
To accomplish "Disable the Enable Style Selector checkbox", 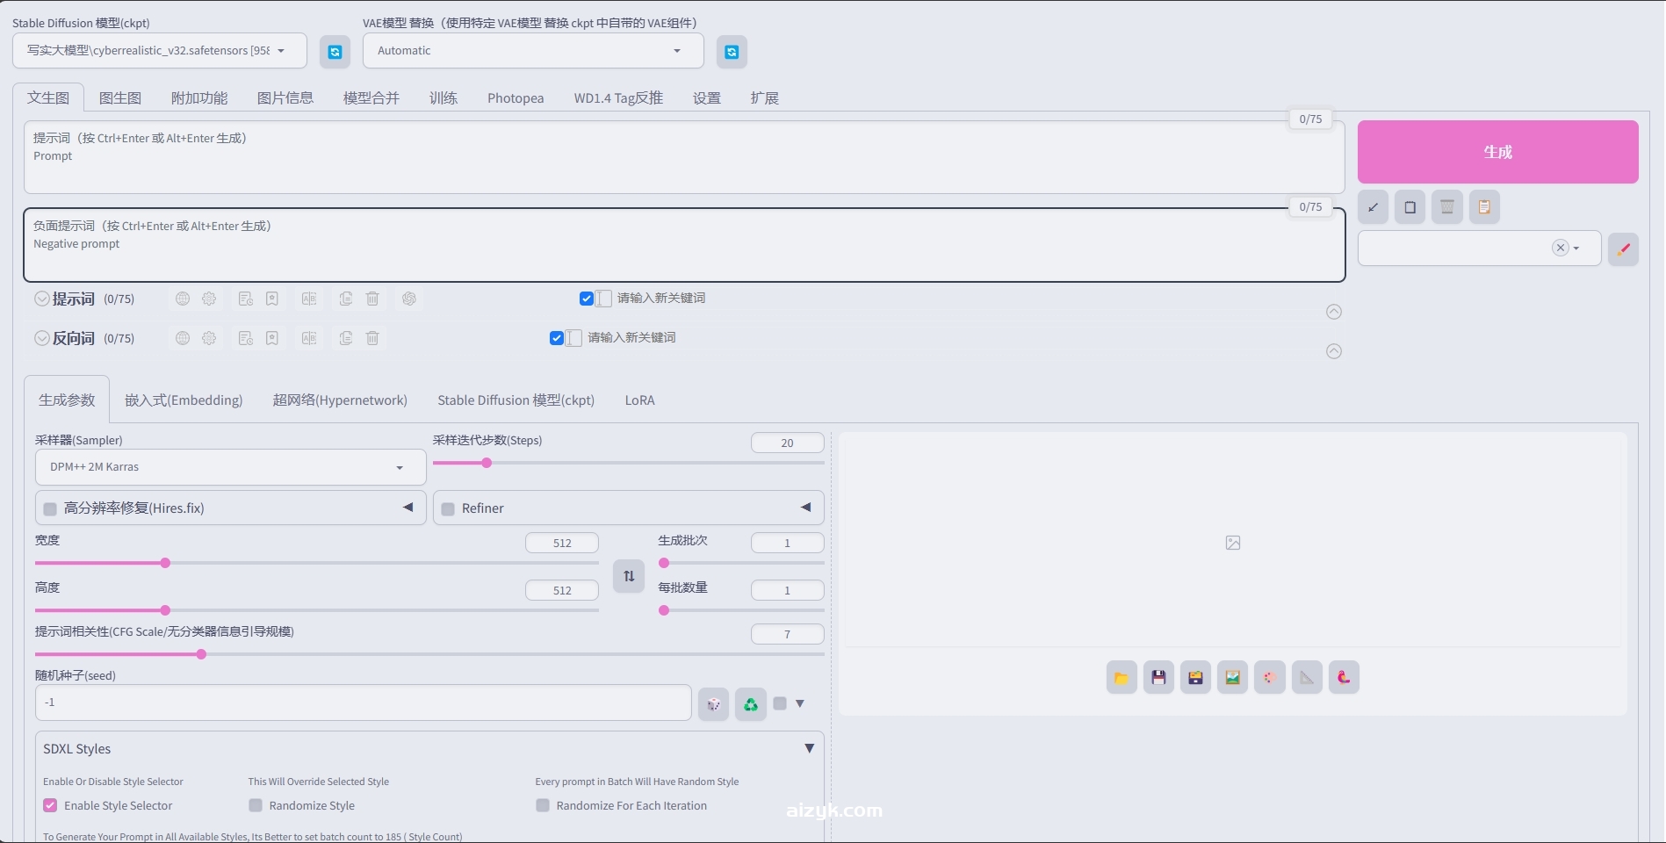I will [x=50, y=805].
